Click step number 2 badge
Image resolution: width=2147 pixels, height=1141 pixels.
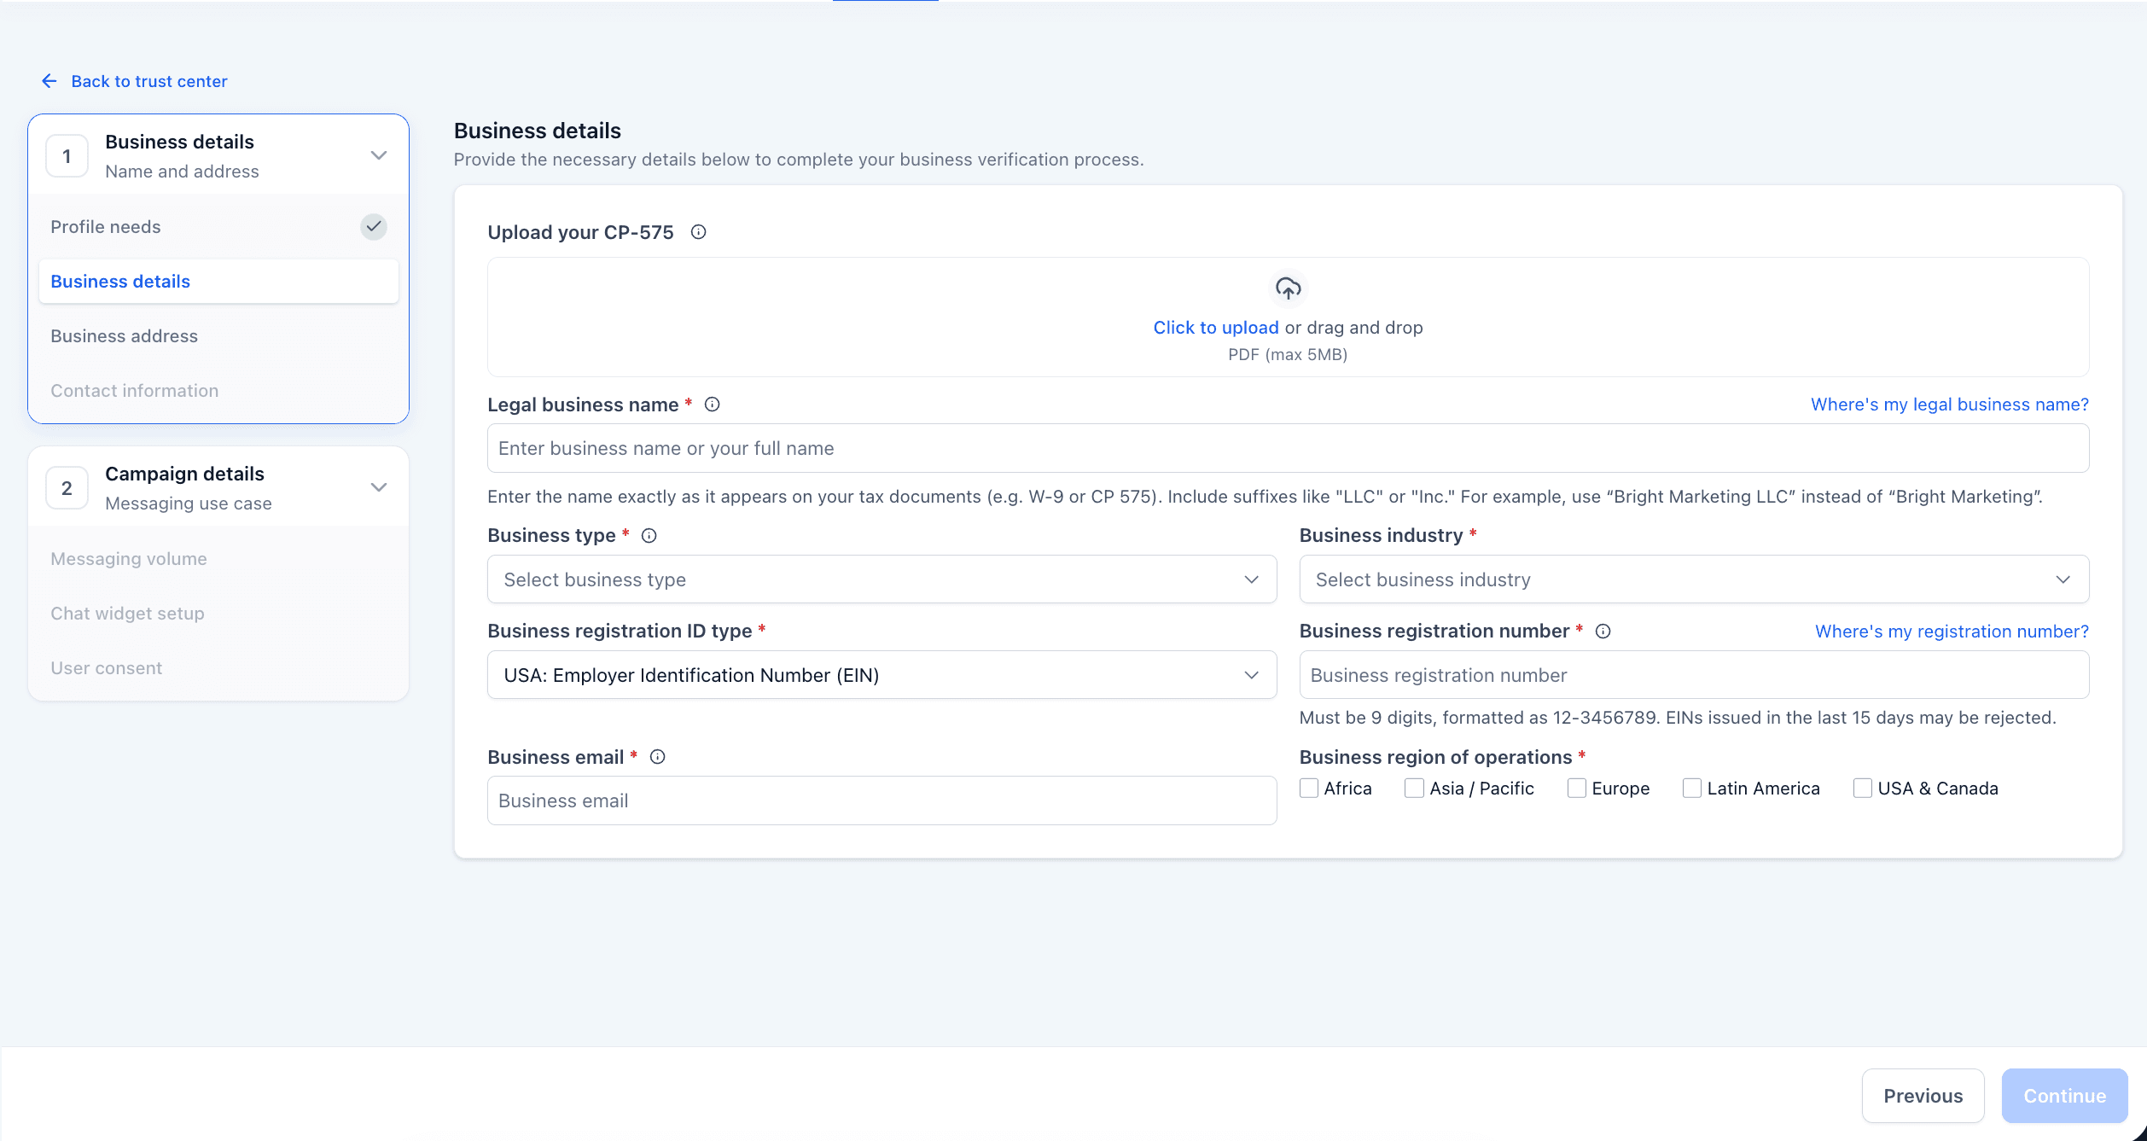click(x=67, y=488)
